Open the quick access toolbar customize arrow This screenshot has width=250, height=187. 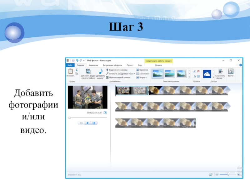coord(84,60)
